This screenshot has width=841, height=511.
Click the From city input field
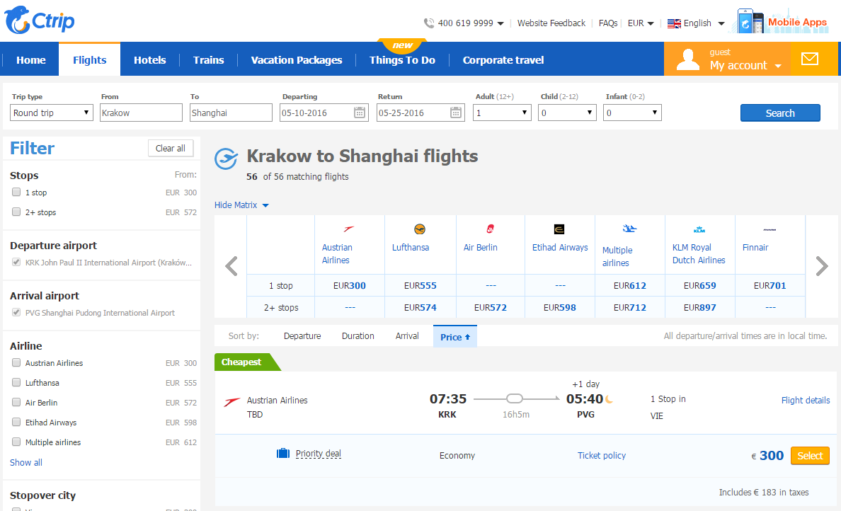click(141, 113)
